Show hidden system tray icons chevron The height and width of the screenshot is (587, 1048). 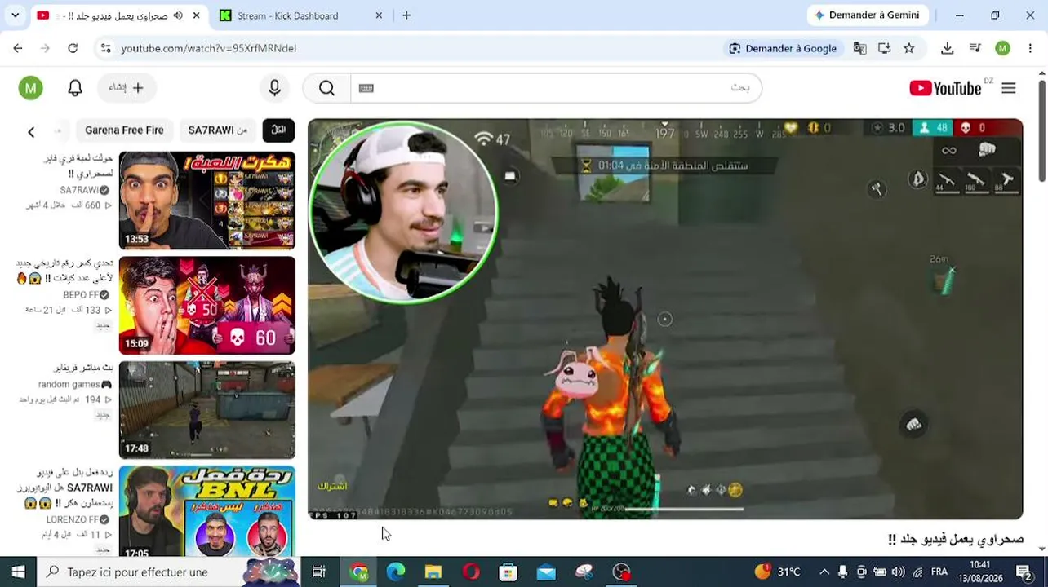[x=824, y=572]
